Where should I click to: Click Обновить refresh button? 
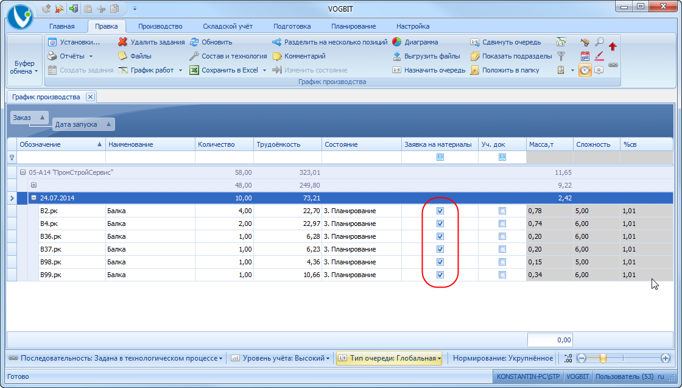pyautogui.click(x=211, y=42)
